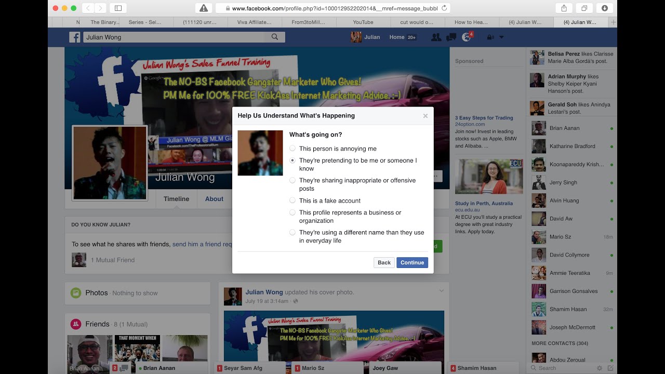Click the Facebook logo icon
Image resolution: width=665 pixels, height=374 pixels.
(75, 37)
